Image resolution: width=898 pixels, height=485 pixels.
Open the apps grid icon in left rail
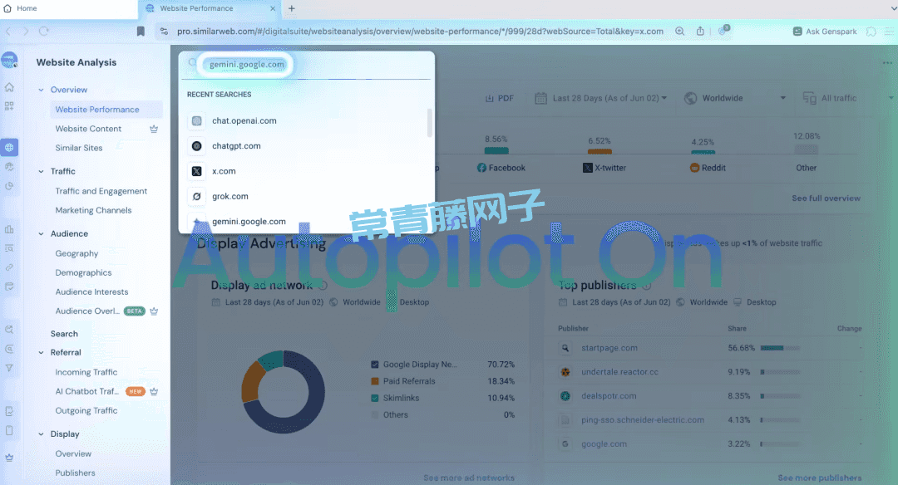[9, 106]
